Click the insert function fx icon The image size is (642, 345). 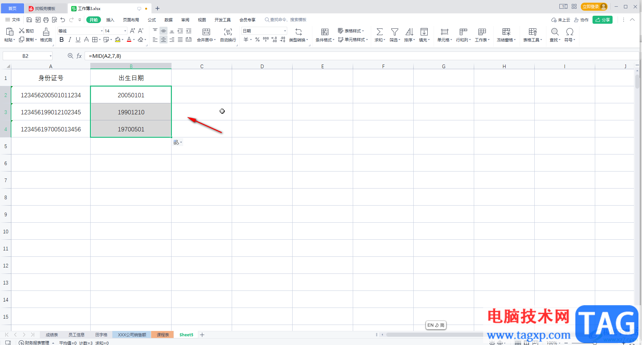tap(79, 56)
